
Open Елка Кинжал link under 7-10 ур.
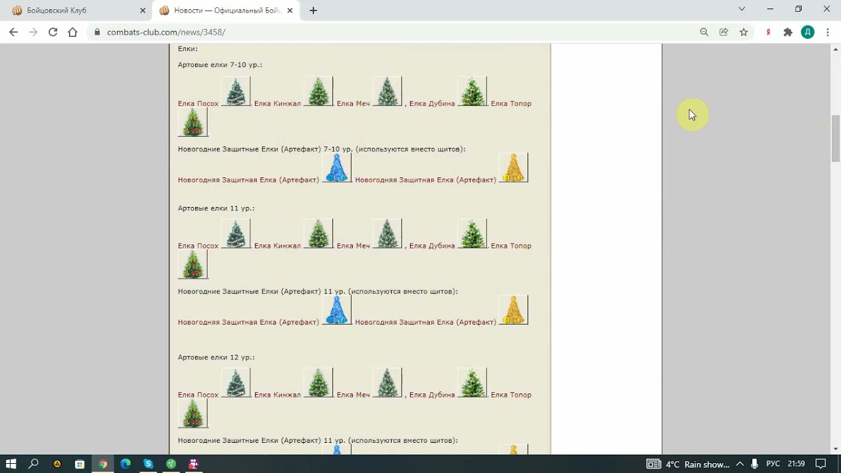[277, 103]
